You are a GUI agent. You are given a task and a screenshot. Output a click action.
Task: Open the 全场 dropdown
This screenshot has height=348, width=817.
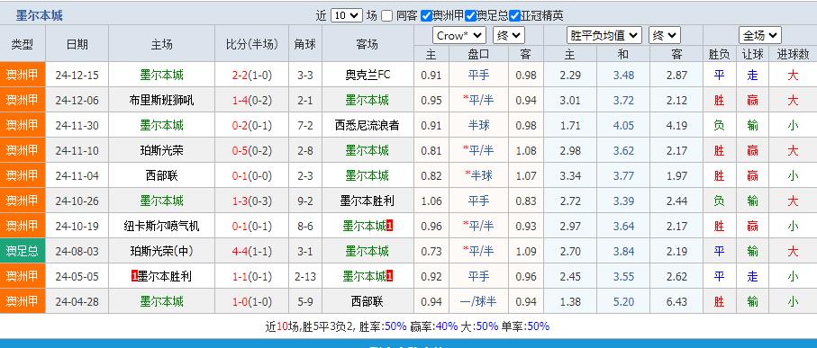pos(759,36)
